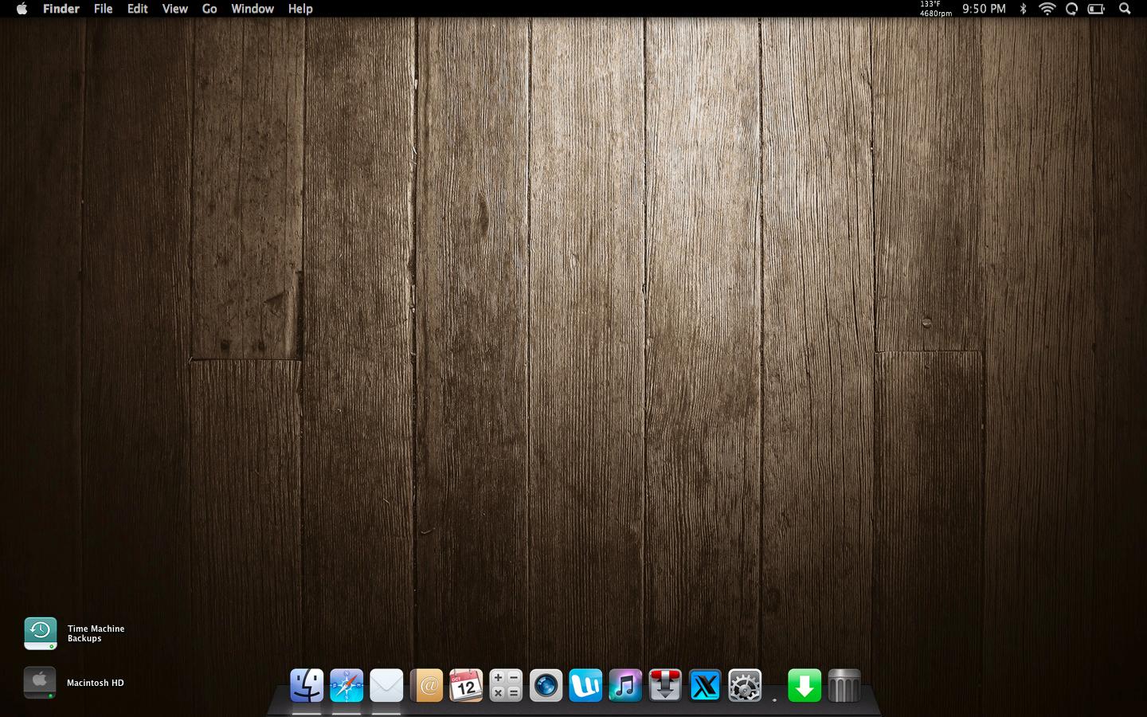Screen dimensions: 1147x717
Task: Open the Trash in the Dock
Action: point(844,685)
